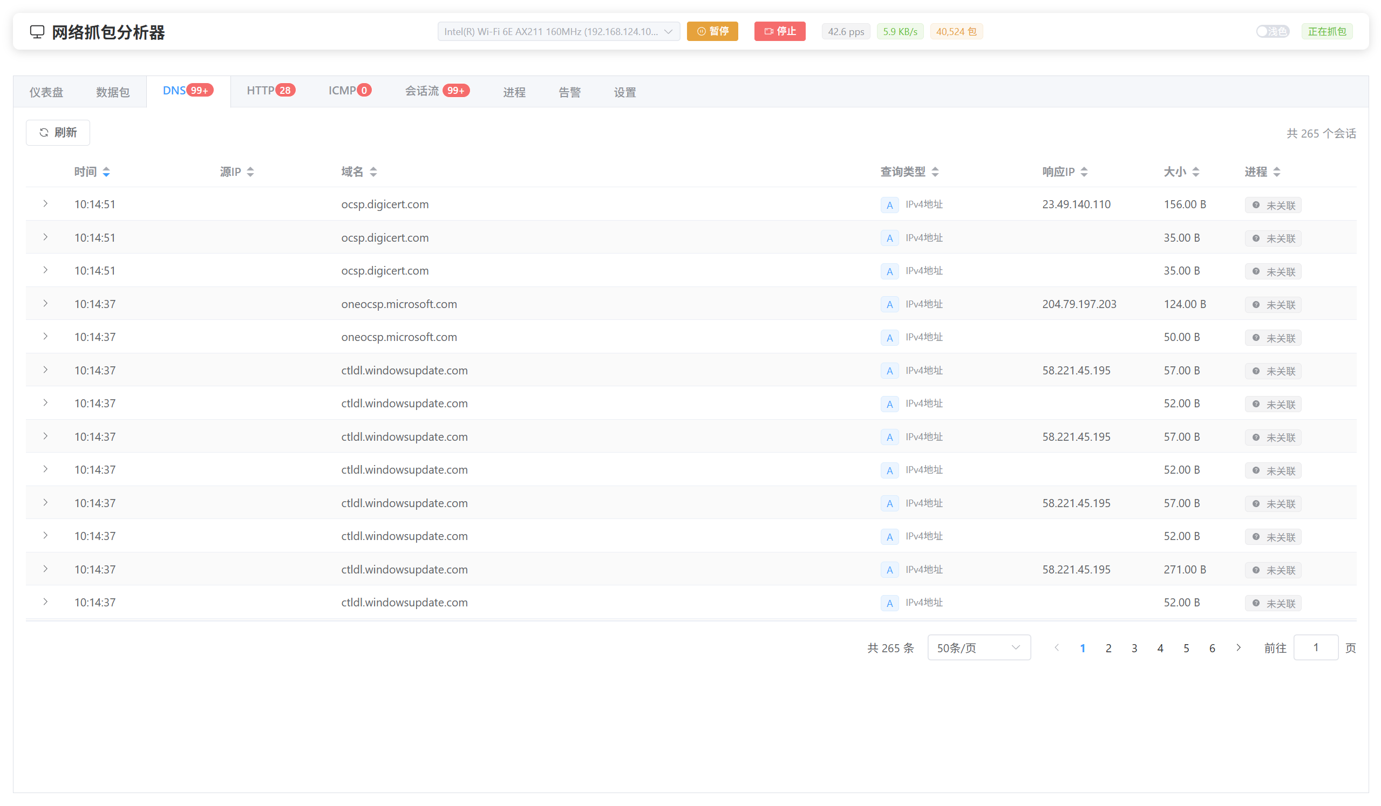Expand first oneocsp.microsoft.com row
This screenshot has width=1381, height=806.
point(45,304)
